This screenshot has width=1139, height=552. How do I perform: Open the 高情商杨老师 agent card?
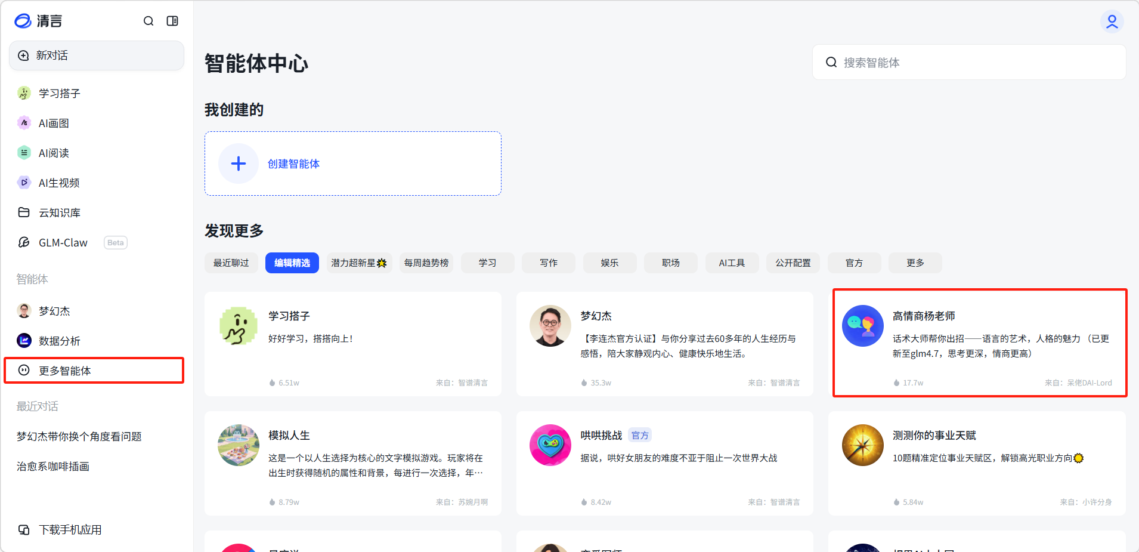coord(979,343)
